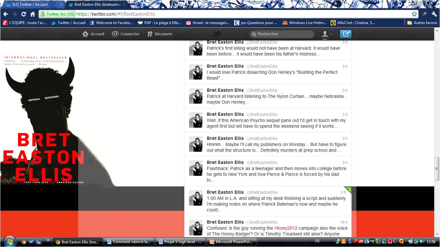Click the FR language indicator
This screenshot has height=247, width=440.
click(x=317, y=241)
